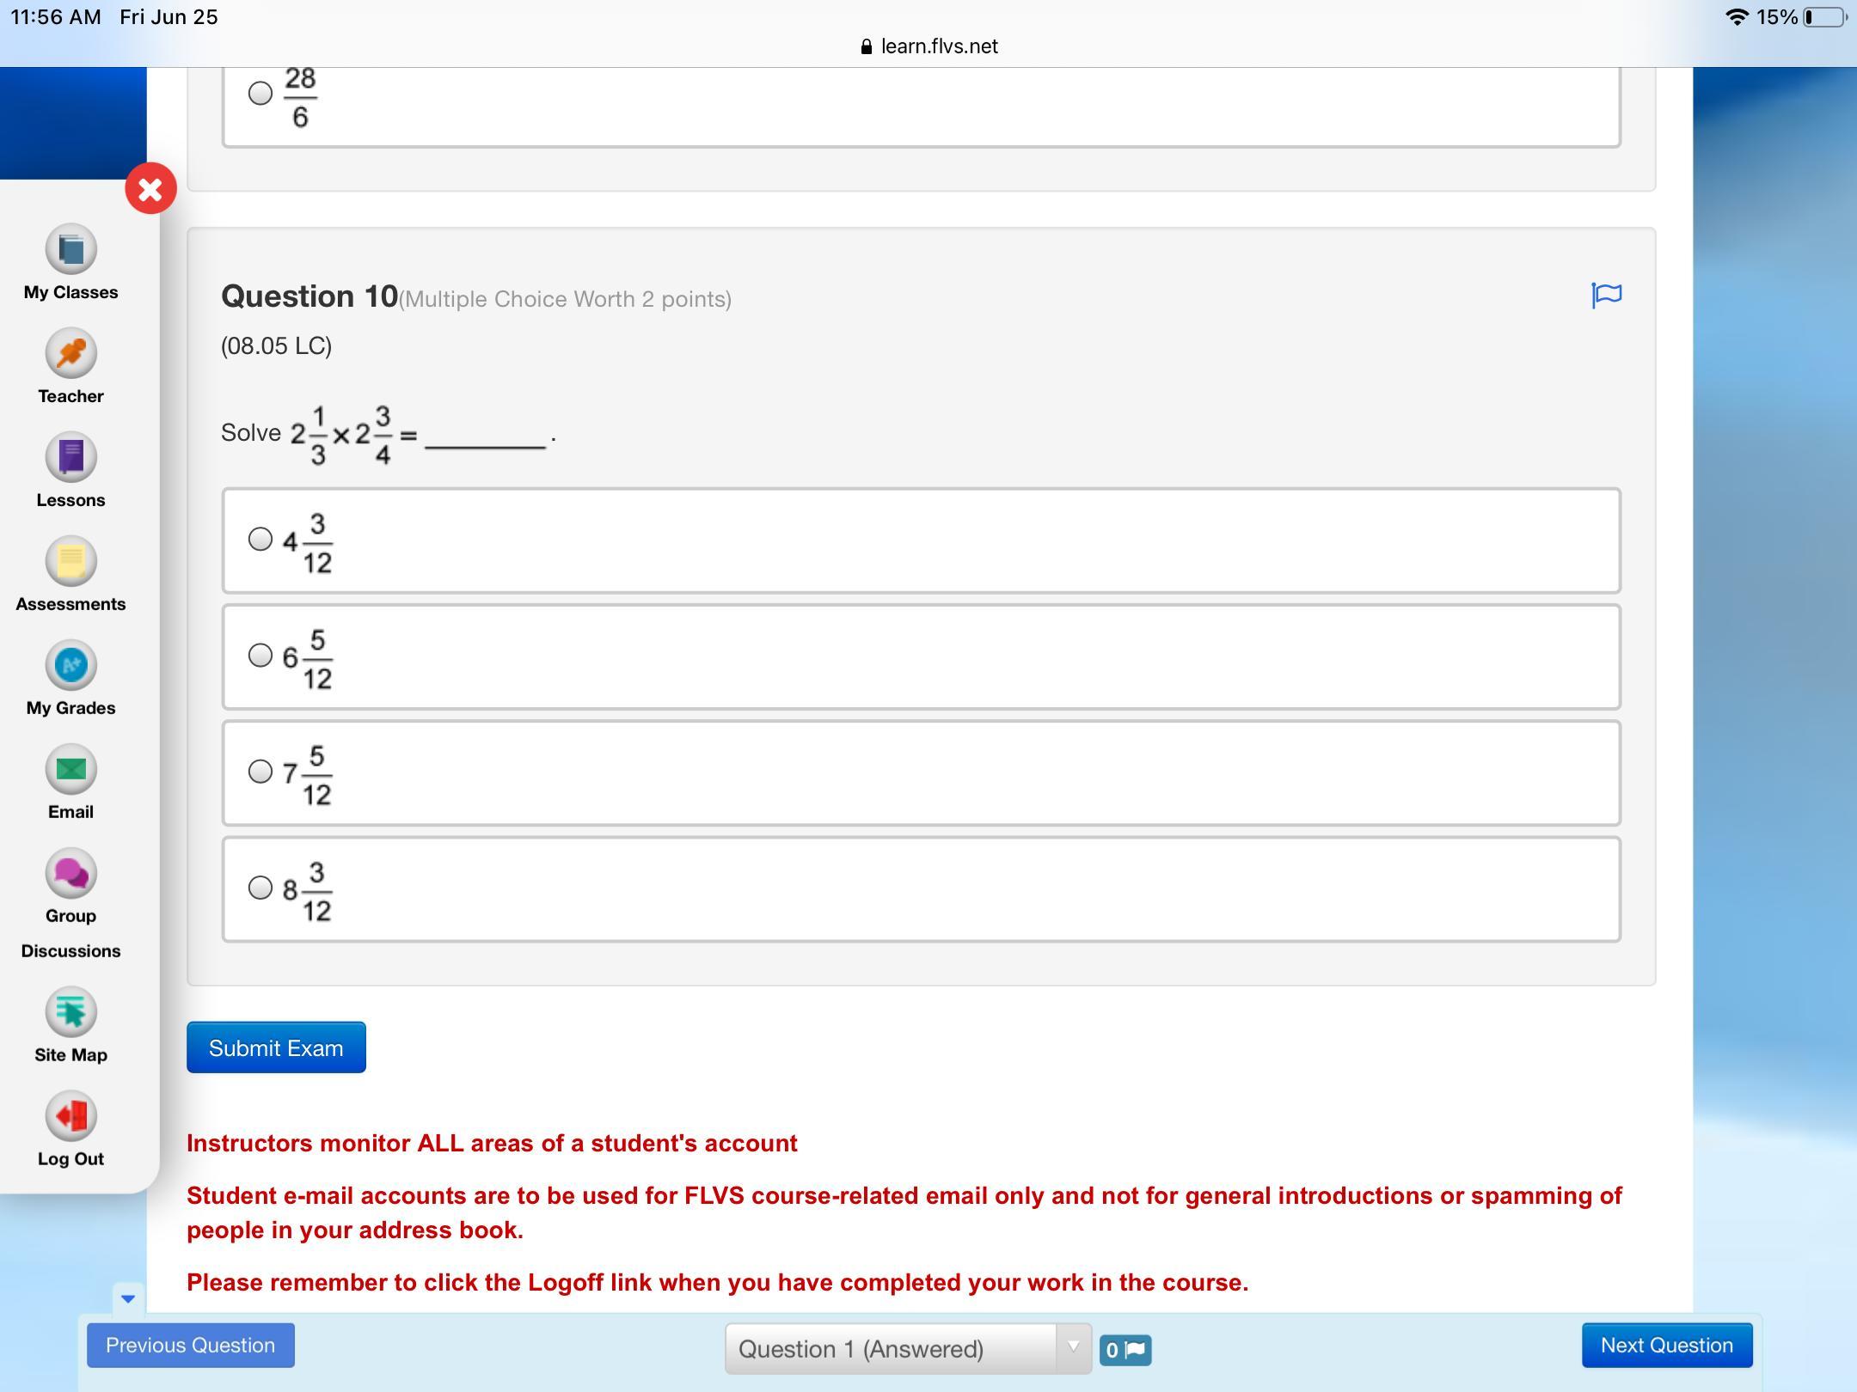Open the Question 1 (Answered) dropdown
The image size is (1857, 1392).
[908, 1349]
